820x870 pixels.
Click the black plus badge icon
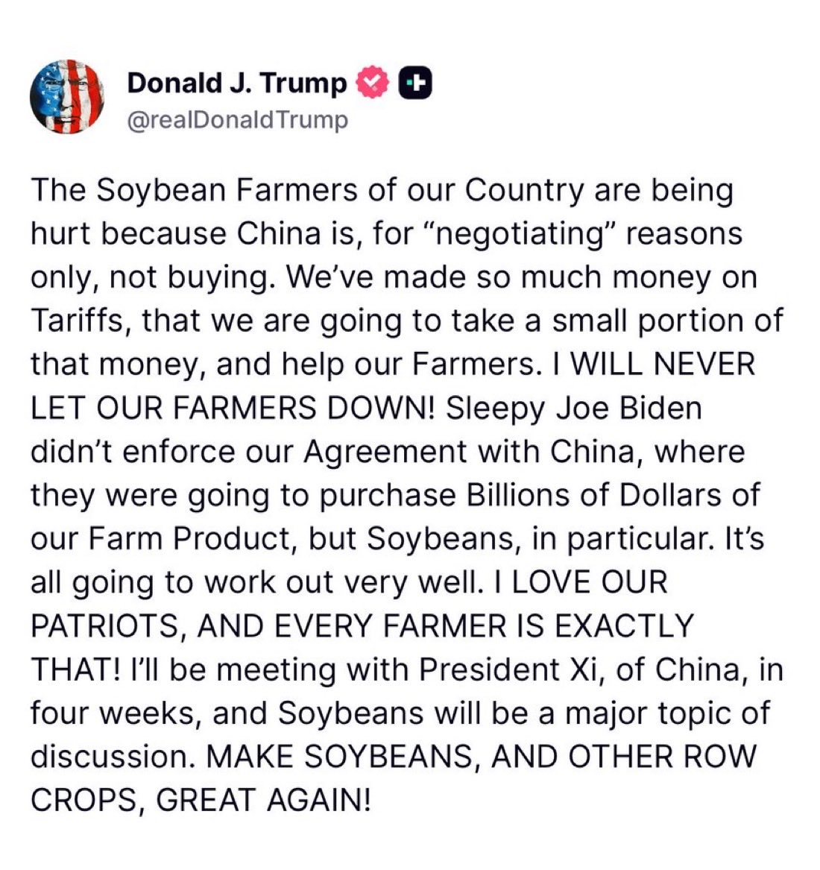click(417, 84)
